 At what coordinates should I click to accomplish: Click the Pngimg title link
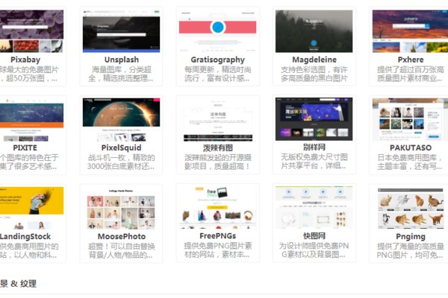(411, 237)
